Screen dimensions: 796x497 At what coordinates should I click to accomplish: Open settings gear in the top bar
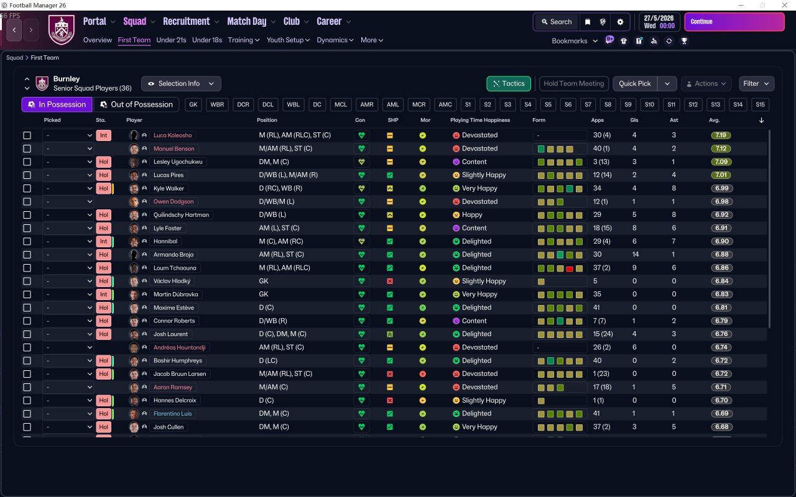pyautogui.click(x=620, y=22)
